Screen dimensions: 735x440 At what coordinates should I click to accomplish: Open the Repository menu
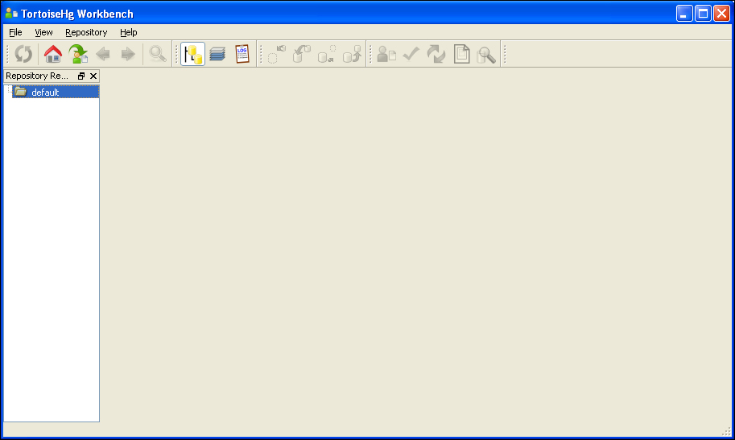coord(86,32)
